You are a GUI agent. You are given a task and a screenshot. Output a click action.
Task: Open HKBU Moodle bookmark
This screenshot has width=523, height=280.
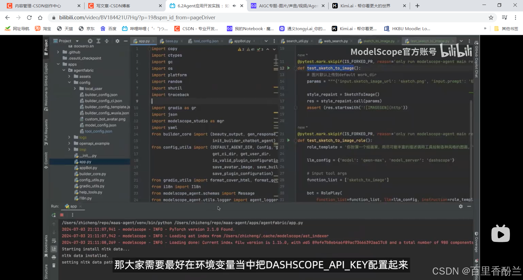(x=407, y=29)
